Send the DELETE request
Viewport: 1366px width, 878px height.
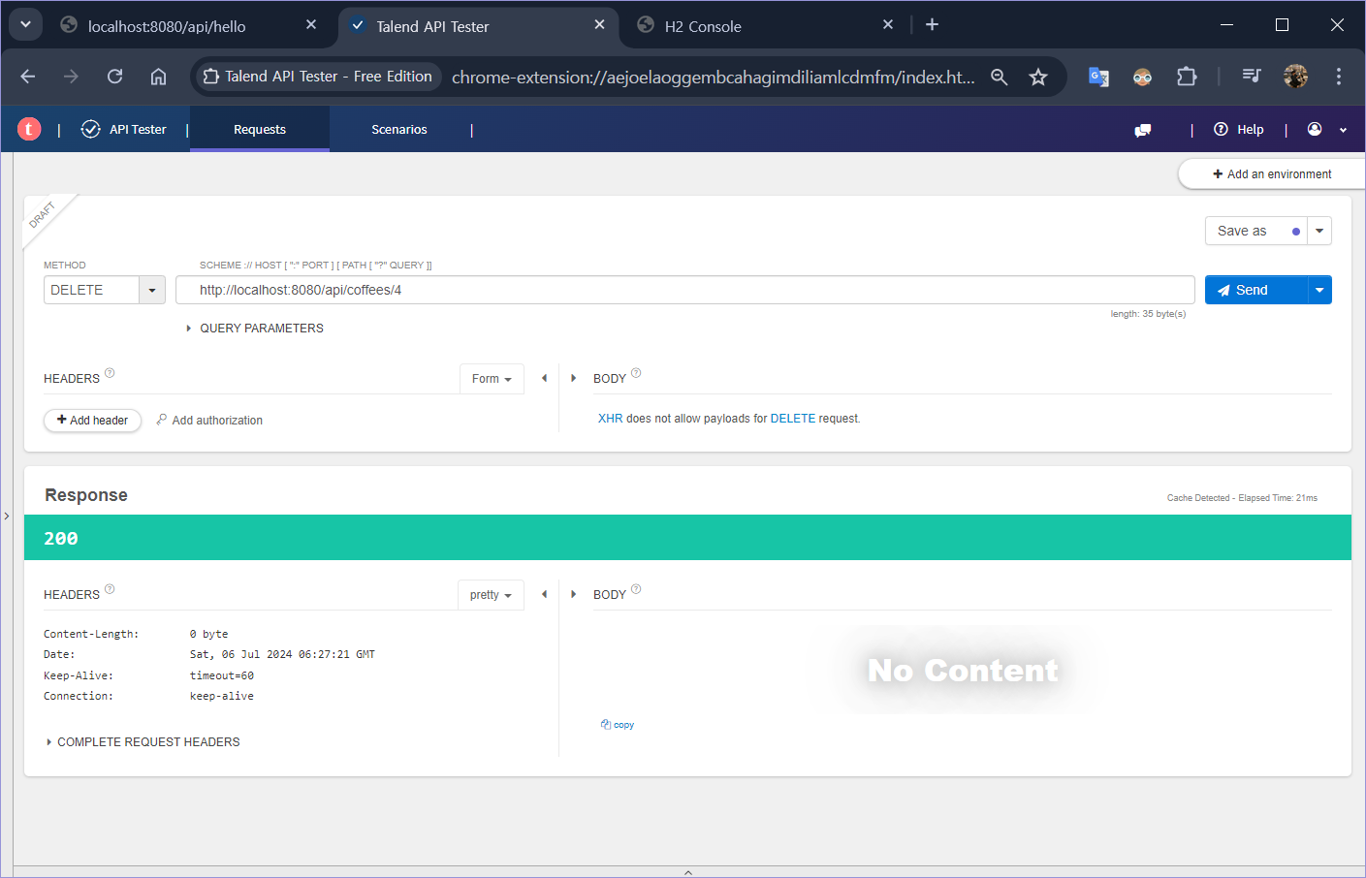1256,290
